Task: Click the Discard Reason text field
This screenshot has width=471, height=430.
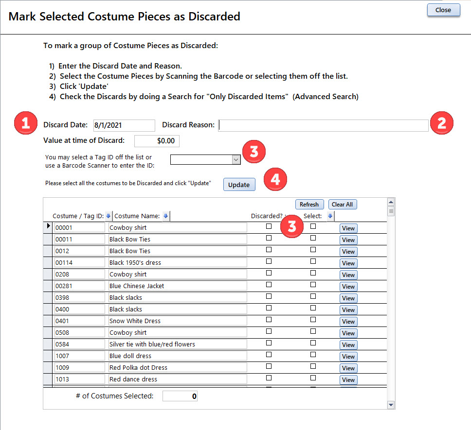Action: click(x=323, y=125)
